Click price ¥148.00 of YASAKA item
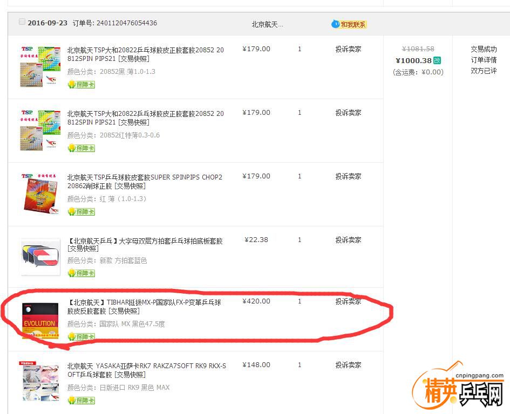Screen dimensions: 510x414 (256, 365)
